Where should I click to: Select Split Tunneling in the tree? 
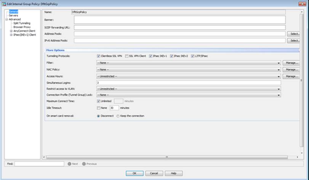pyautogui.click(x=22, y=23)
